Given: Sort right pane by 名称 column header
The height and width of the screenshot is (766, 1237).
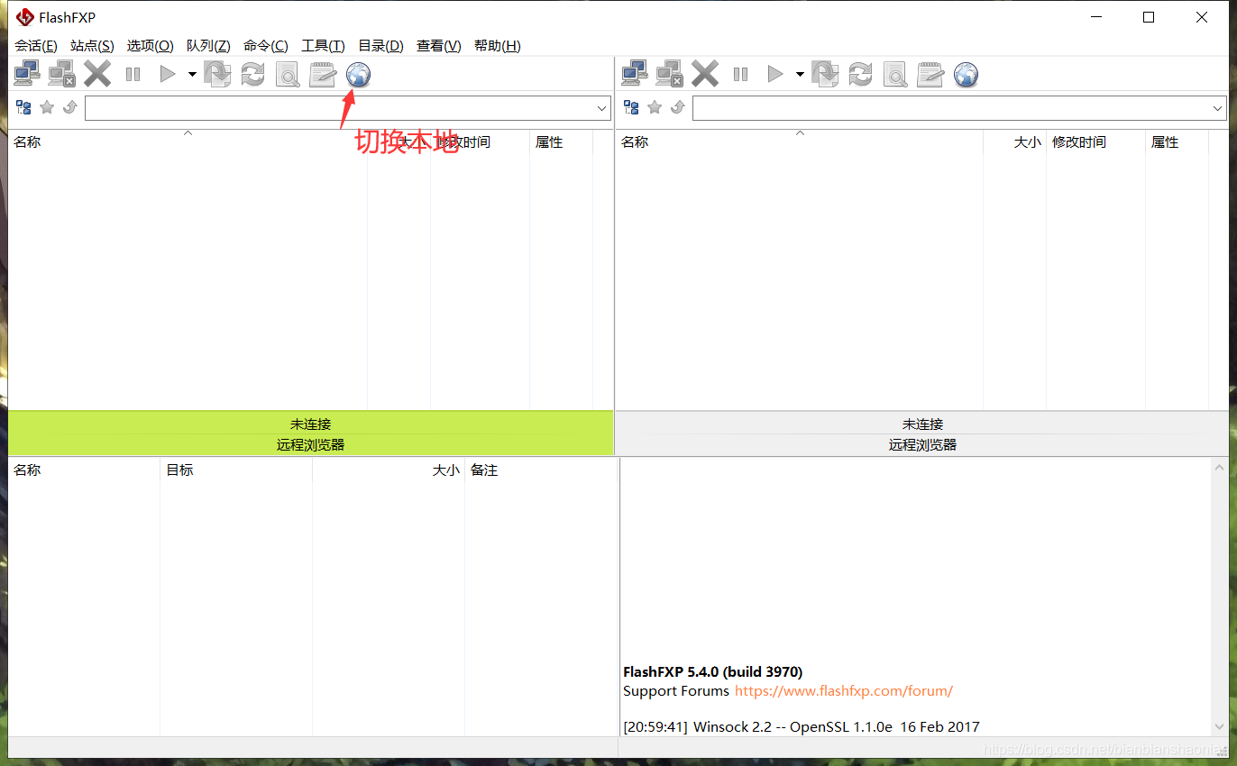Looking at the screenshot, I should (x=799, y=141).
